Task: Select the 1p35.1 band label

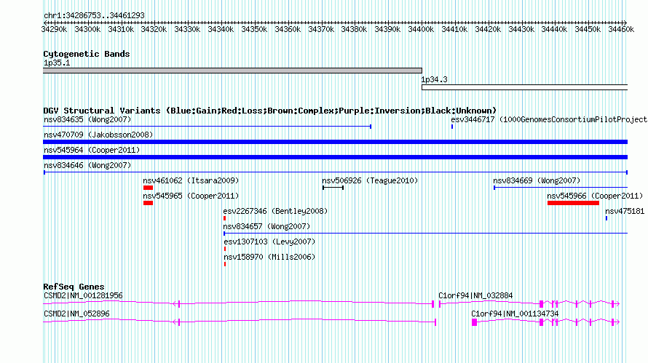Action: pos(57,63)
